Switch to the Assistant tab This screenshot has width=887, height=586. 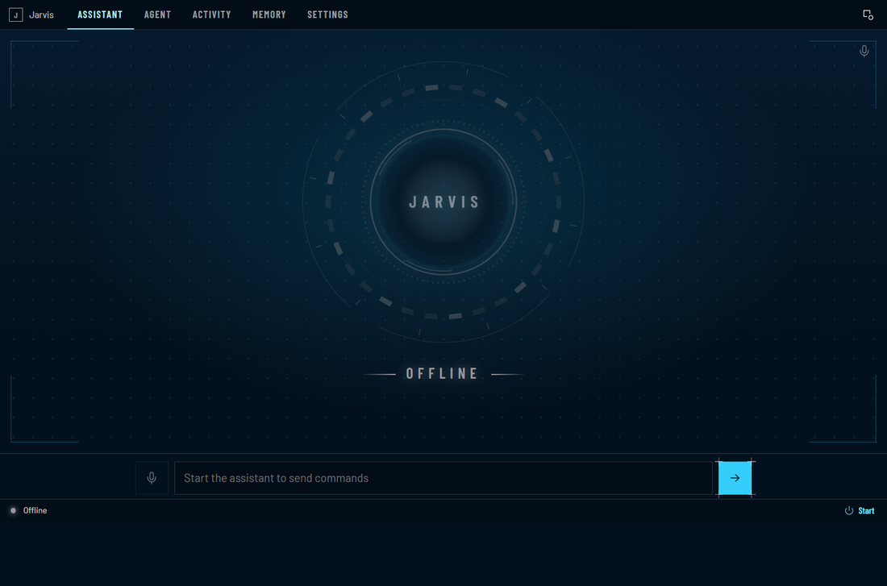point(100,15)
